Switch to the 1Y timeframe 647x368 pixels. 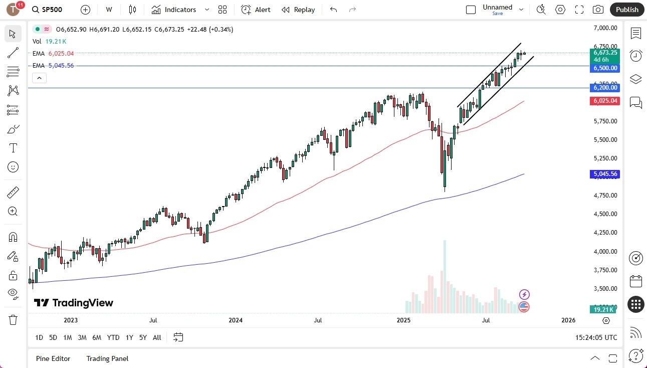[x=129, y=337]
